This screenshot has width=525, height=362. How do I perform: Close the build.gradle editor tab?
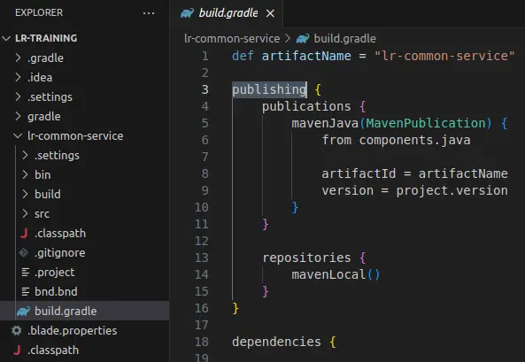coord(270,13)
